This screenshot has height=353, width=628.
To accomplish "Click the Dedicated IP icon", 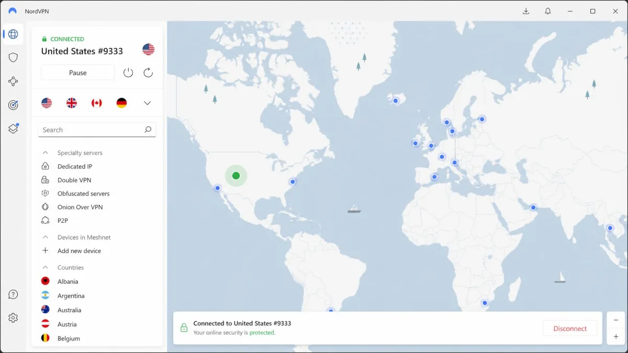I will [x=46, y=166].
